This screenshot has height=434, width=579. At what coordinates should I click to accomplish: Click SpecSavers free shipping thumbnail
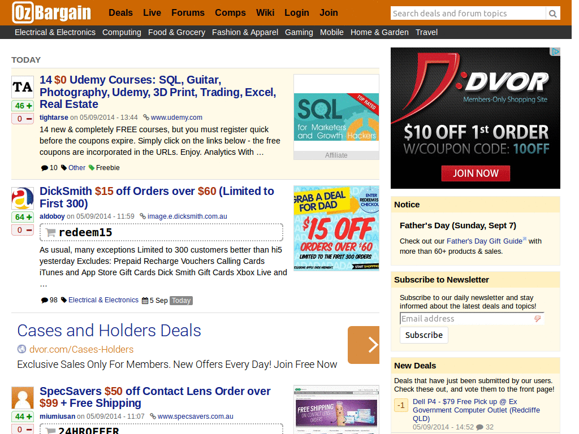[x=336, y=410]
